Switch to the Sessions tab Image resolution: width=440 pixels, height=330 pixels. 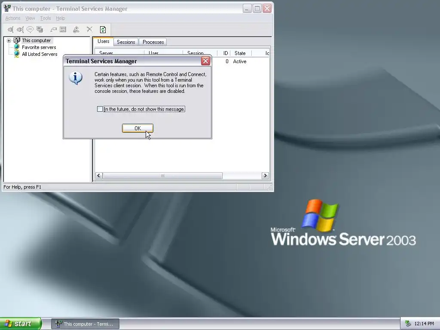coord(126,42)
